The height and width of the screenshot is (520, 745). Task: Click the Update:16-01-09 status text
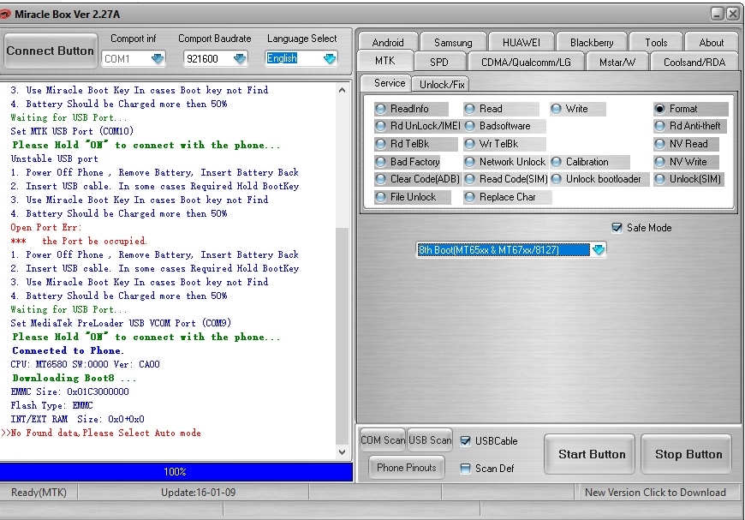point(198,493)
